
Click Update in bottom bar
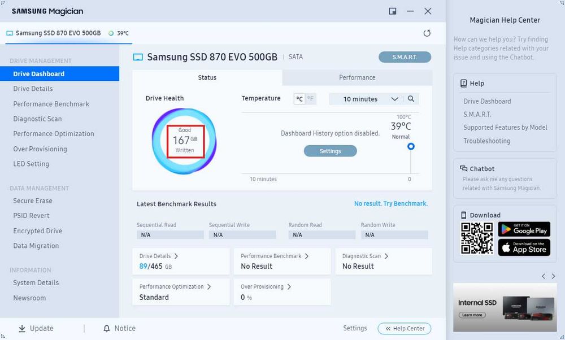41,328
